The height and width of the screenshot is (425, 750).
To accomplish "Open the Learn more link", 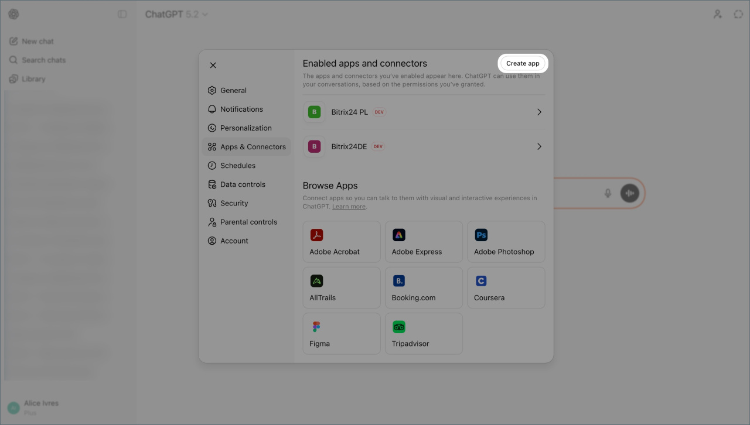I will (x=349, y=207).
